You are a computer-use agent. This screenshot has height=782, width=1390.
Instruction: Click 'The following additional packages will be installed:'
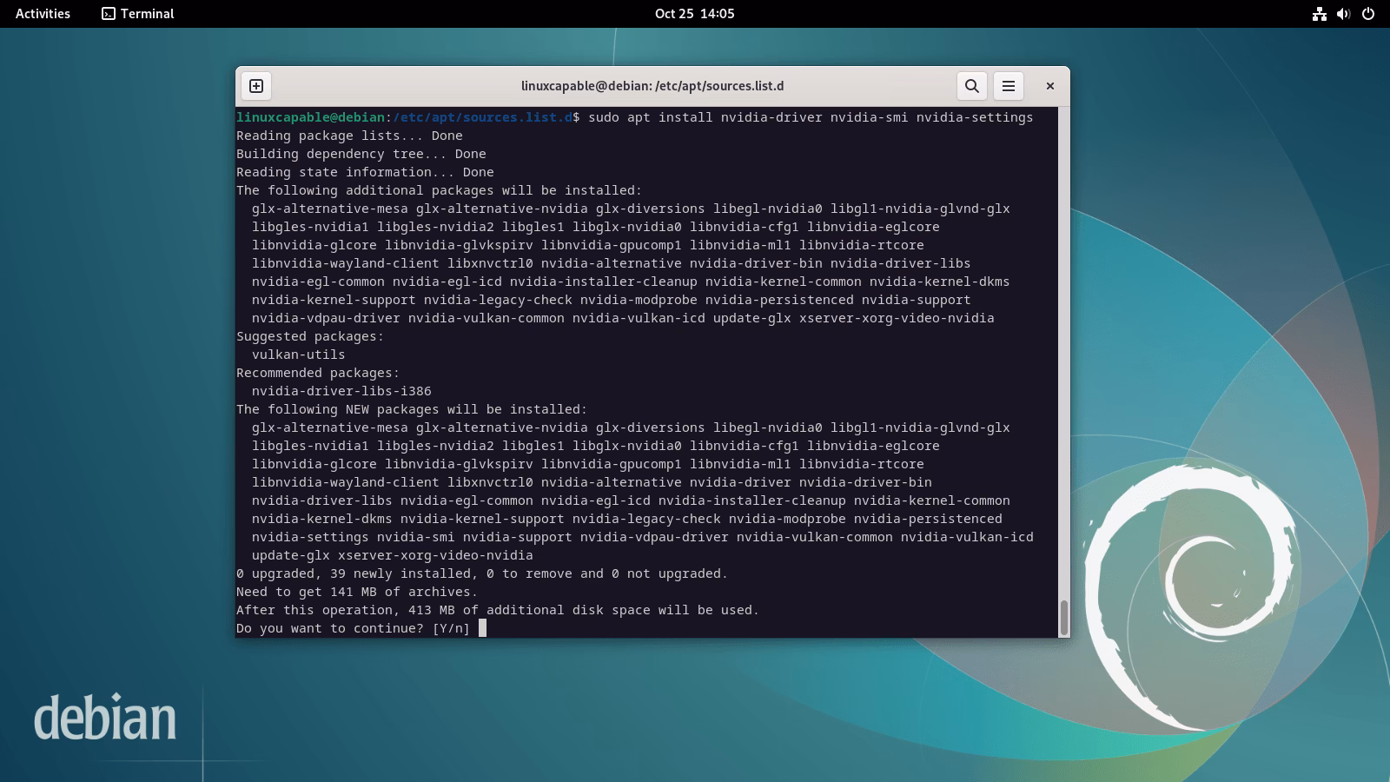(440, 190)
